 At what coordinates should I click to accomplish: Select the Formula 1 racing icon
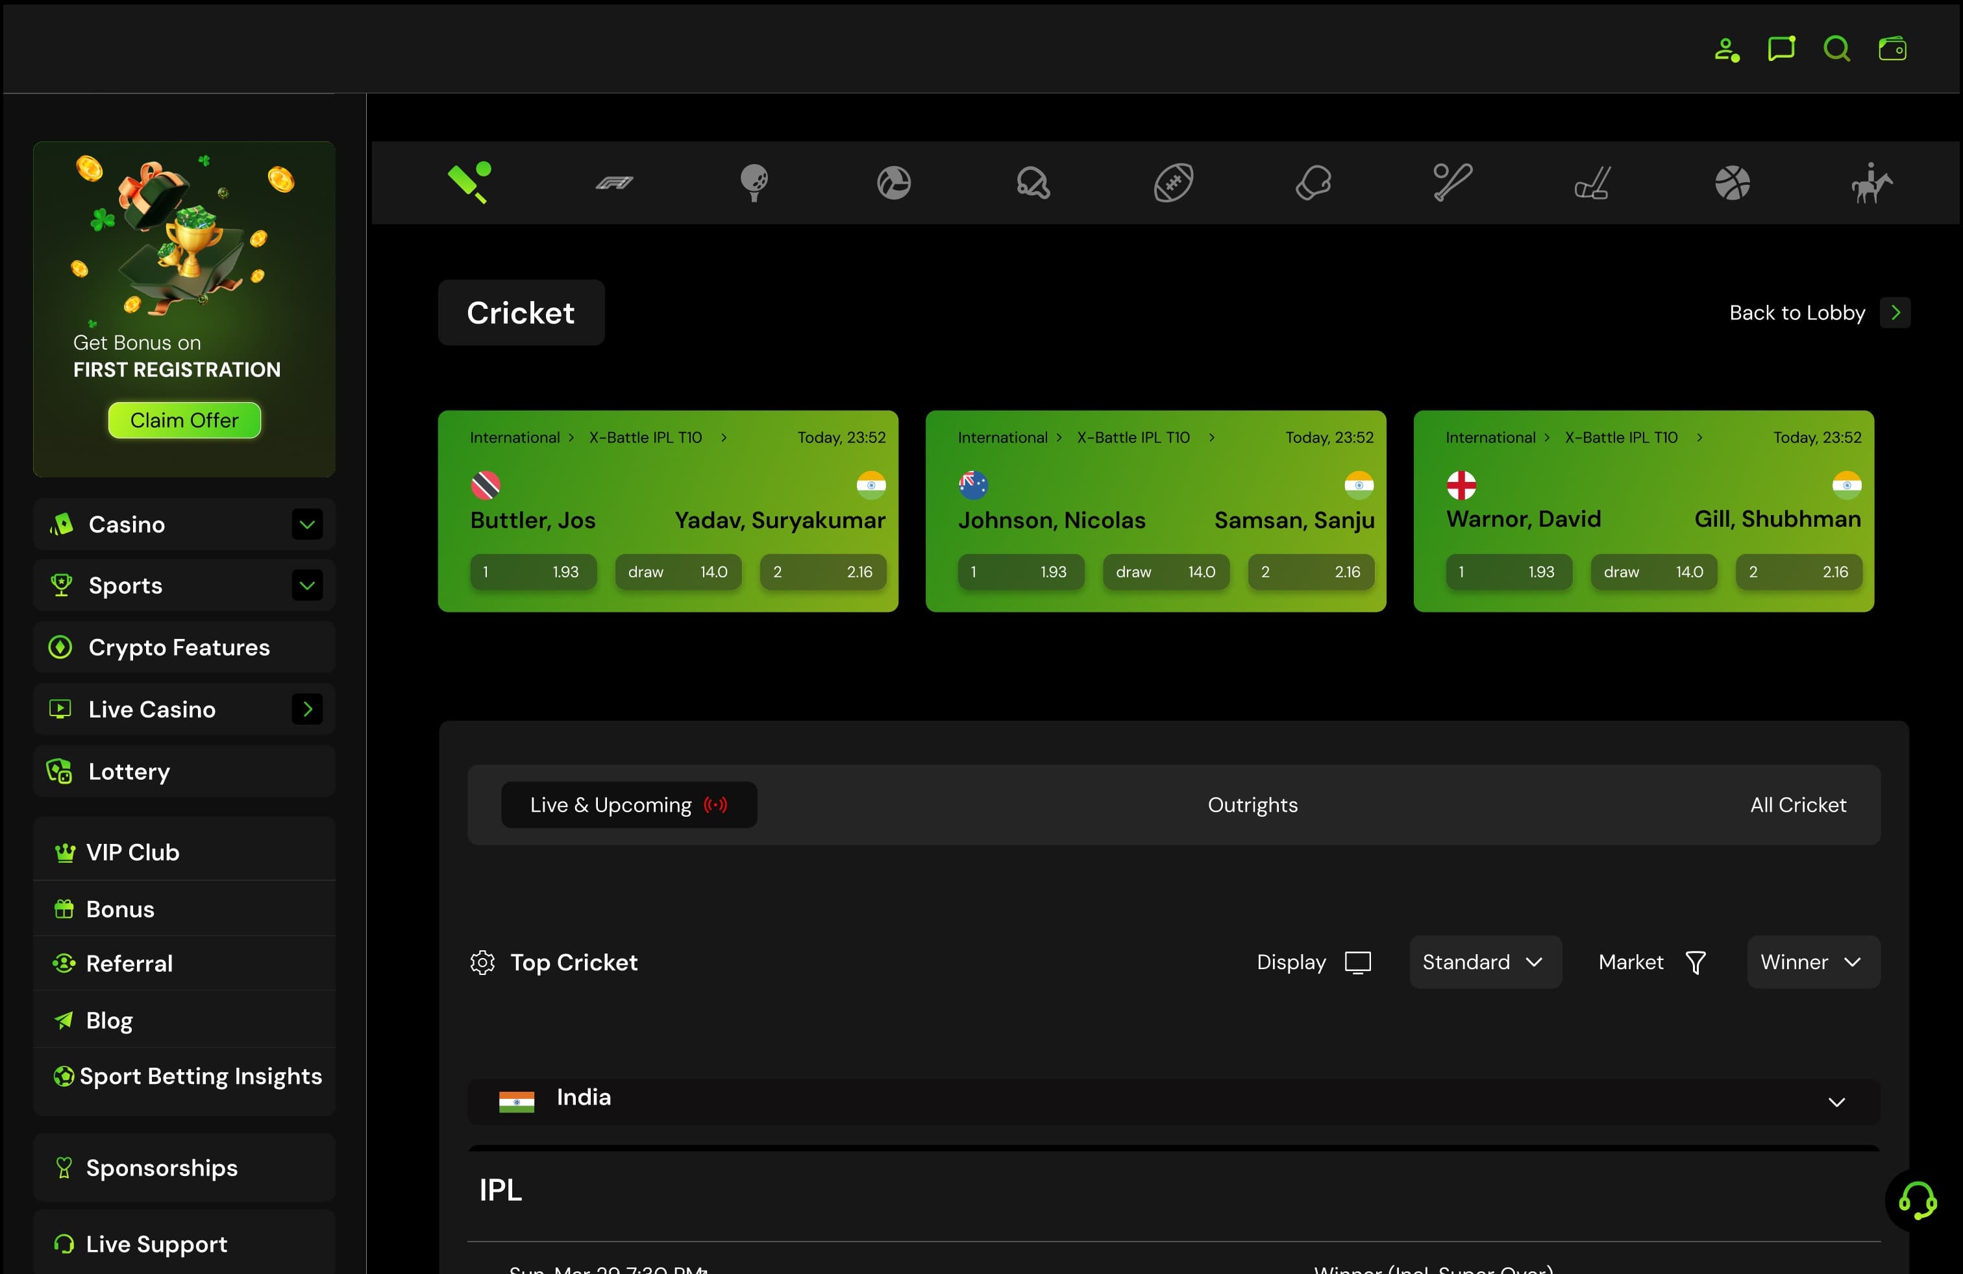[x=615, y=182]
